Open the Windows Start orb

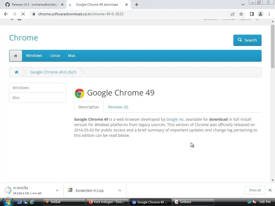[8, 202]
